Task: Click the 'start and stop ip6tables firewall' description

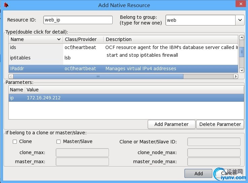Action: click(142, 55)
